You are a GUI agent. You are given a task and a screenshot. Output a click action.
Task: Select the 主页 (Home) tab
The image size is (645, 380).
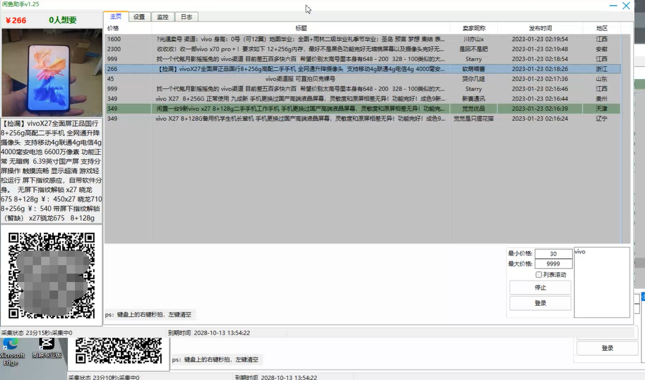[x=116, y=17]
